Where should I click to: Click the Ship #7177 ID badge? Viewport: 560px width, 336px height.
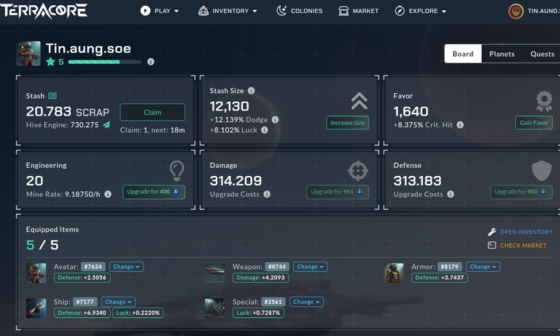(x=85, y=302)
